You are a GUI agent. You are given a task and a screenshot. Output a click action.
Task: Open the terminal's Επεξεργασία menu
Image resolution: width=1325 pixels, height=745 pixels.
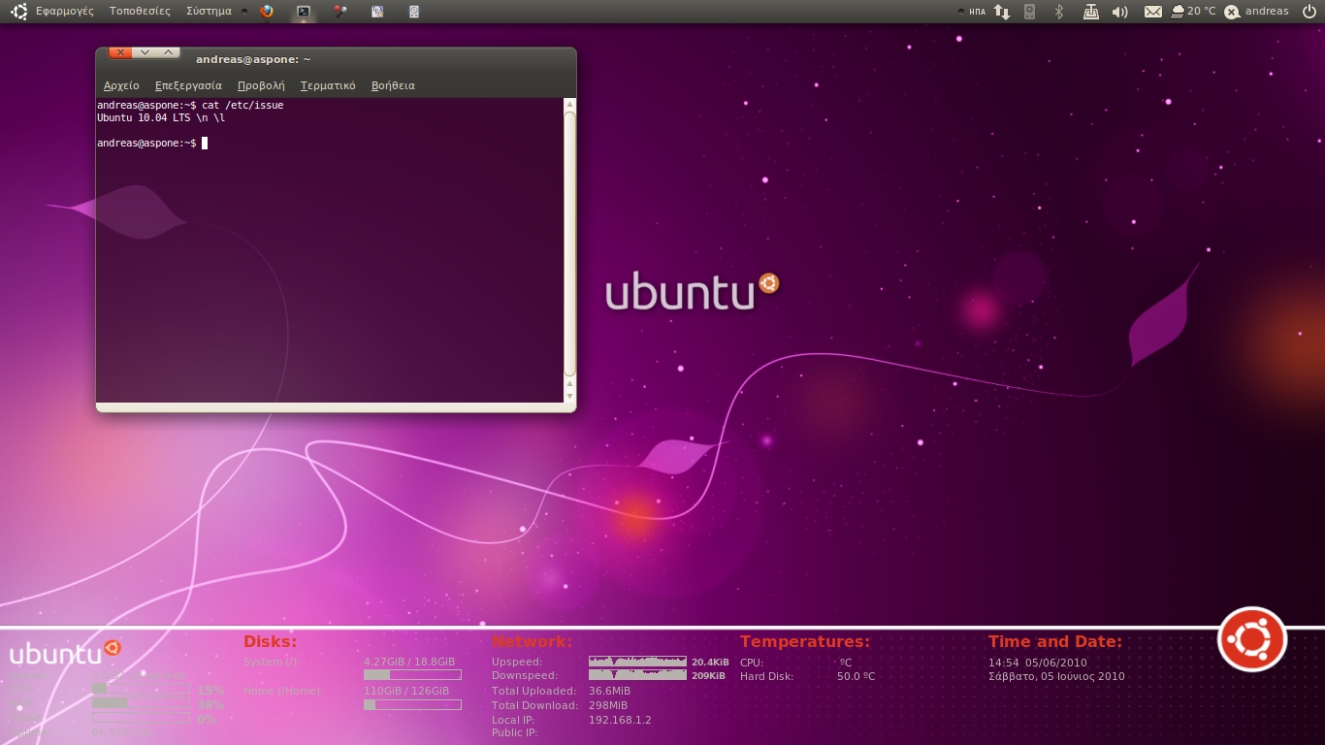(x=188, y=85)
